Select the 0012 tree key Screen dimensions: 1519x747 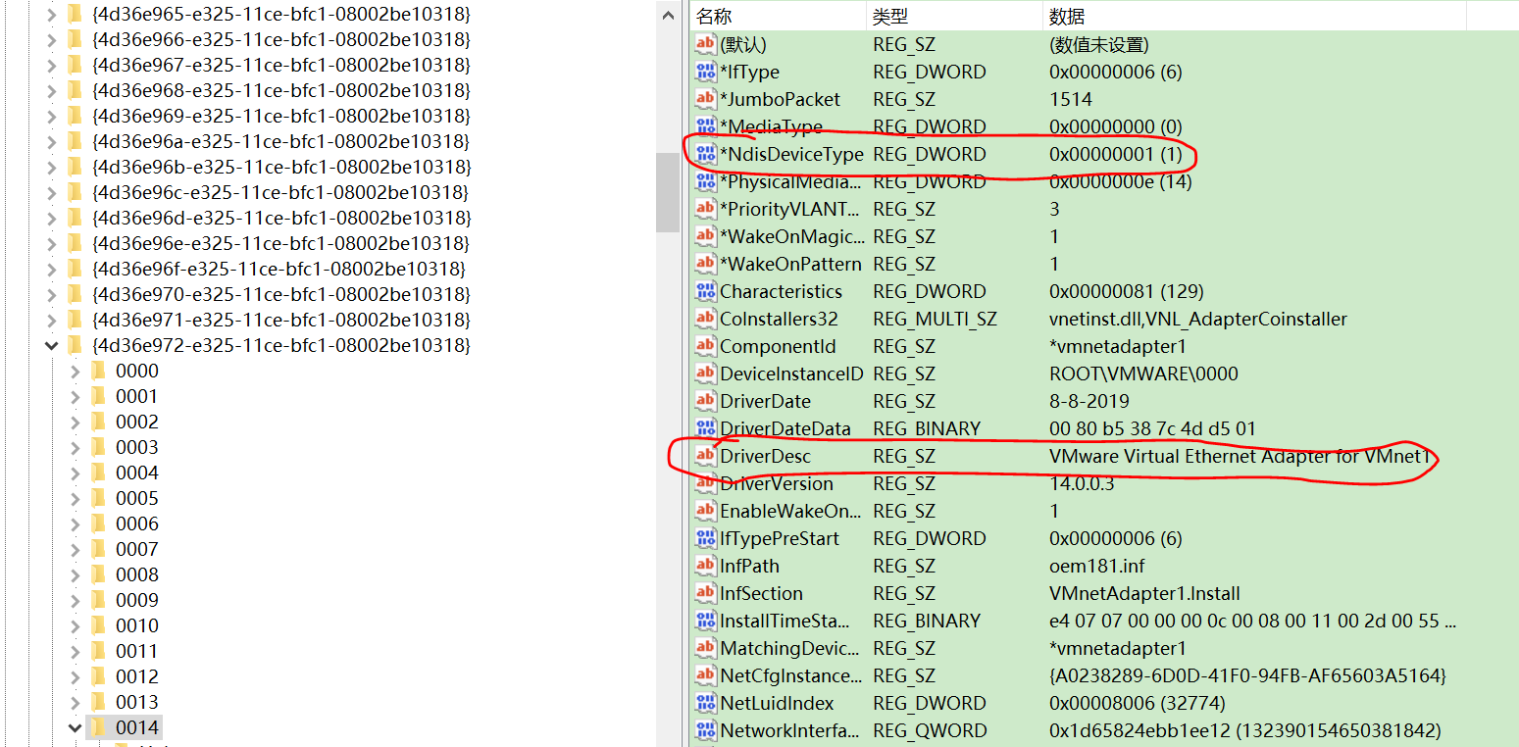coord(136,676)
